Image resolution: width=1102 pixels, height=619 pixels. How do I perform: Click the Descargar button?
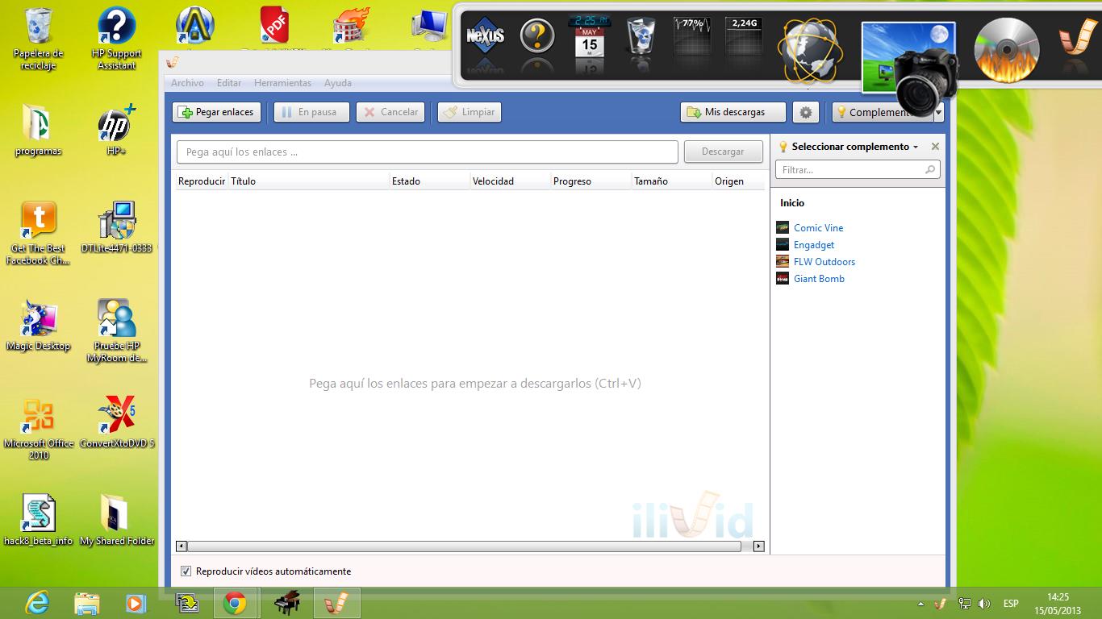coord(723,152)
